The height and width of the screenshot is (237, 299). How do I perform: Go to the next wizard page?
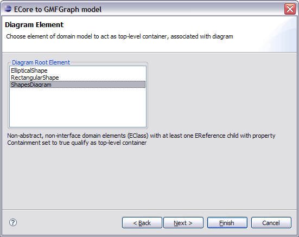point(183,222)
